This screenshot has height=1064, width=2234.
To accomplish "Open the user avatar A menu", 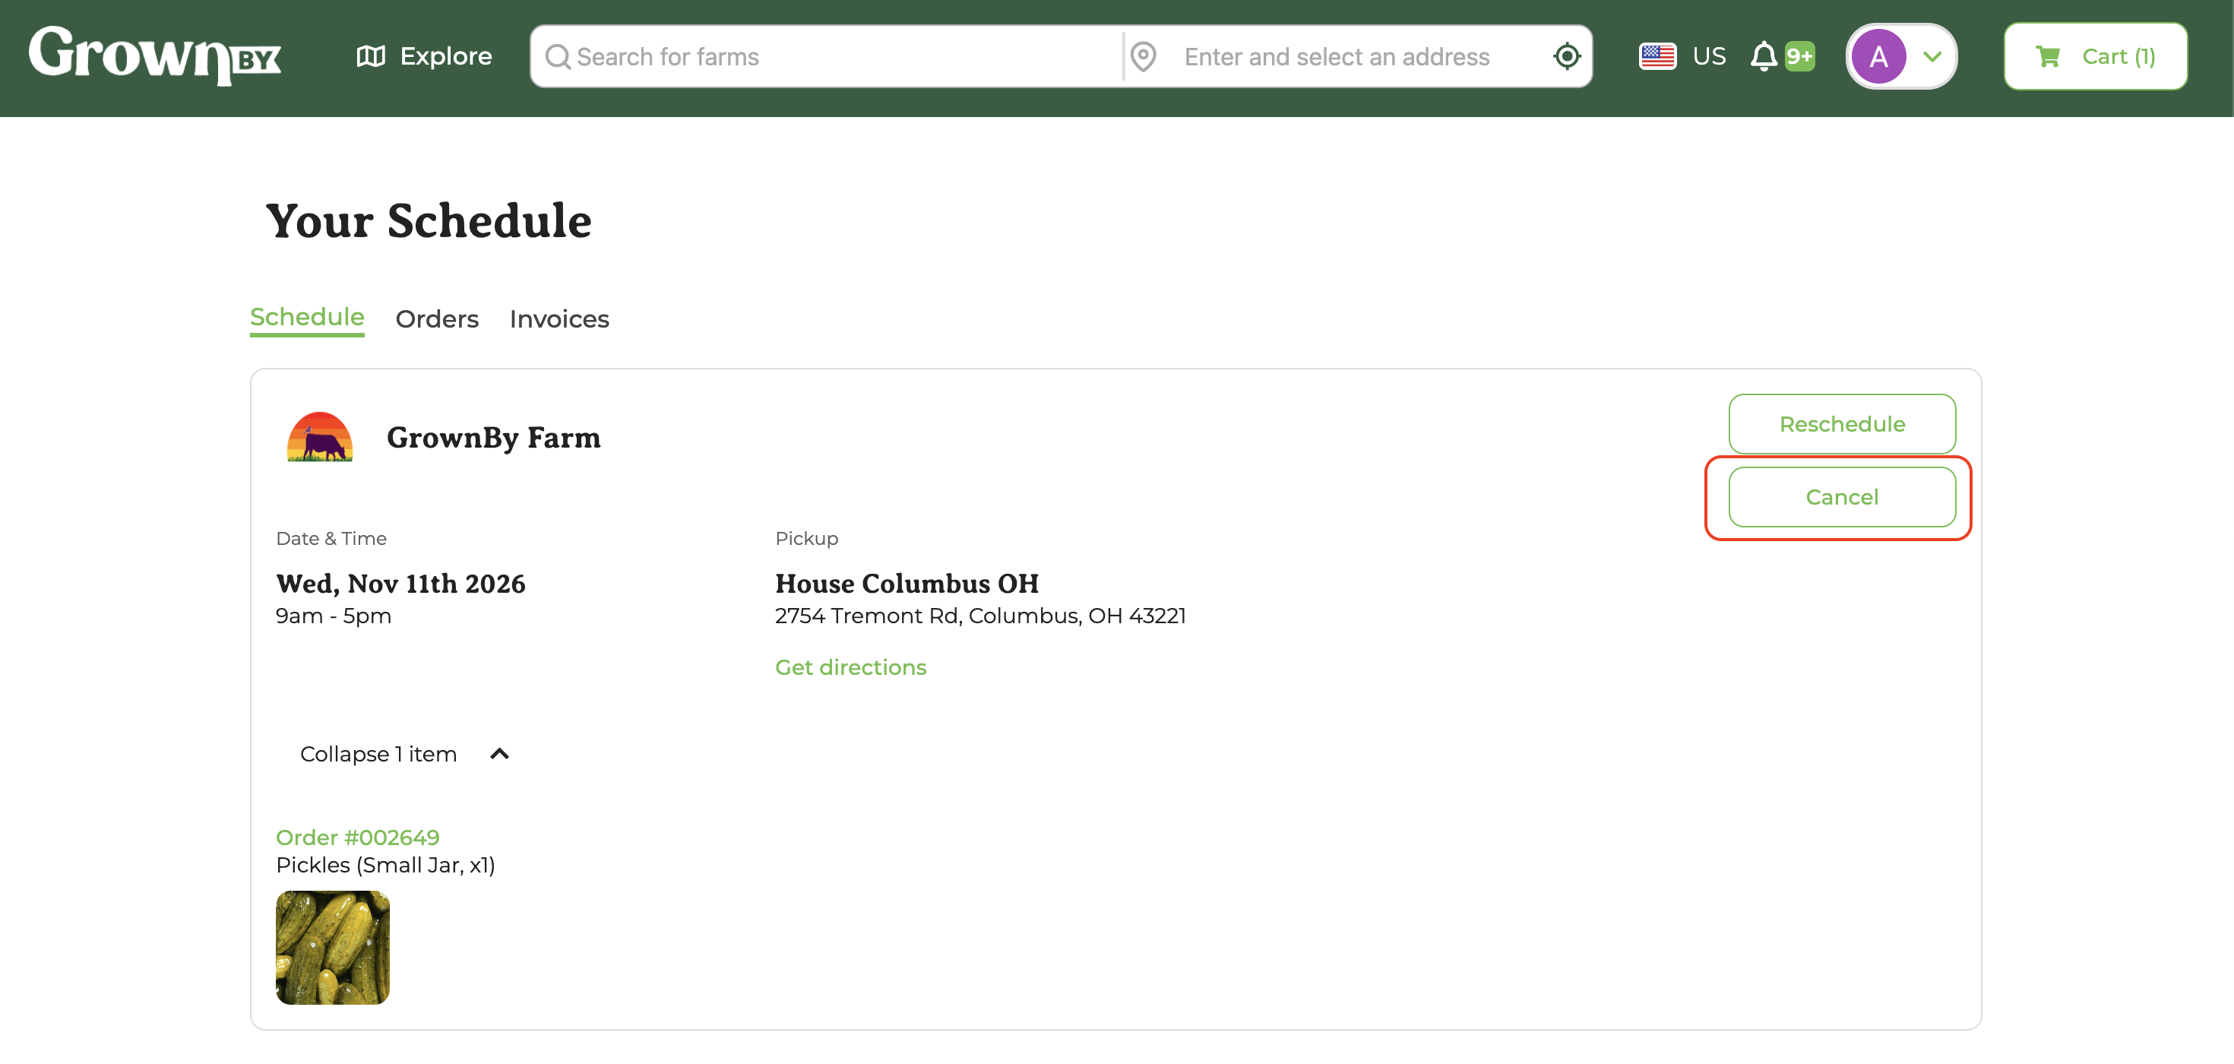I will (1900, 56).
